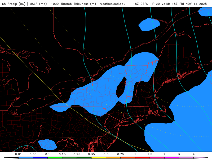The image size is (212, 159).
Task: Click the dark blue 0.05–0.1 legend swatch
Action: point(40,158)
